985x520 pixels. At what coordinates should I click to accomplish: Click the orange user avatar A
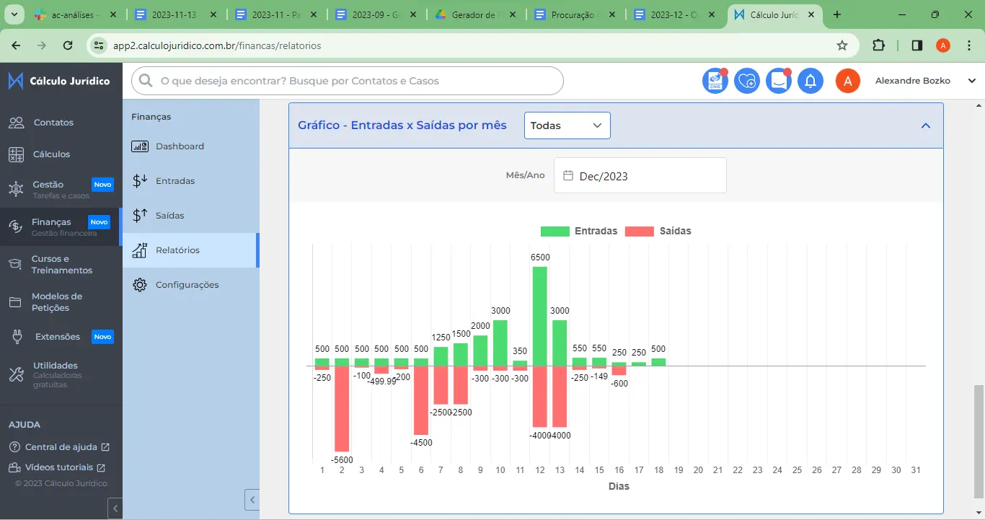[848, 81]
